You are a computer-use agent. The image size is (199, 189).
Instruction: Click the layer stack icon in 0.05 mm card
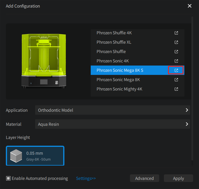[x=16, y=156]
